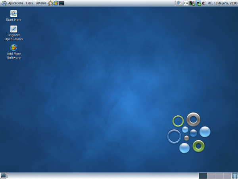This screenshot has height=179, width=238.
Task: Click the network monitor tray icon
Action: coord(192,3)
